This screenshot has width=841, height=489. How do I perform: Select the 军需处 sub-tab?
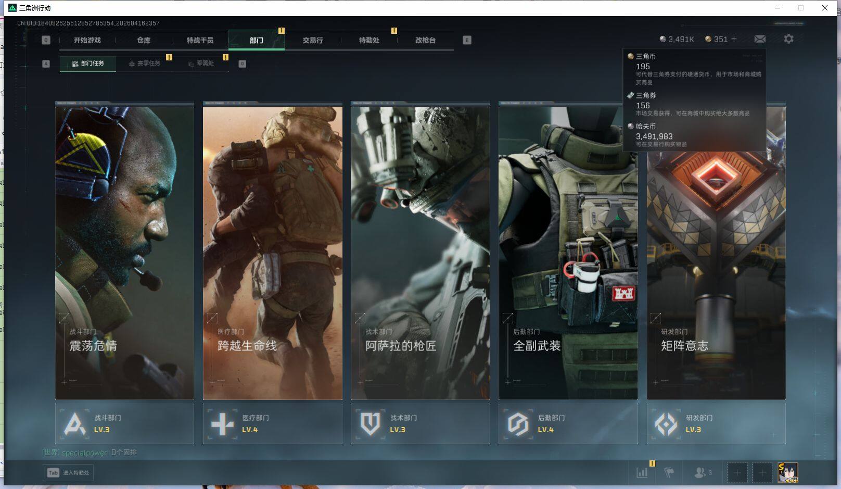click(201, 64)
